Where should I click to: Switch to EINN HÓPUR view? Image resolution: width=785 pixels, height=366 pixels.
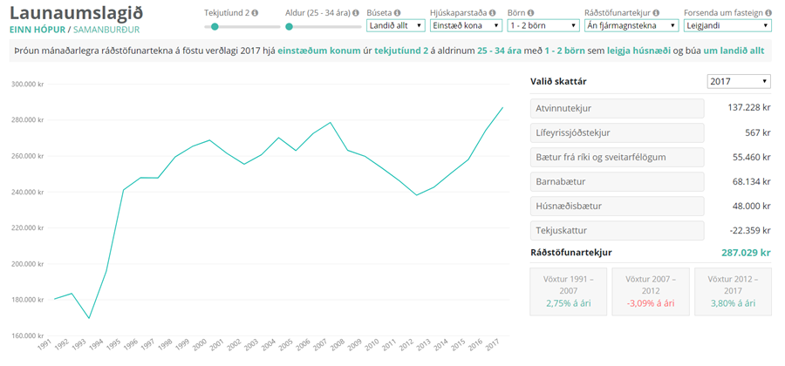coord(38,30)
